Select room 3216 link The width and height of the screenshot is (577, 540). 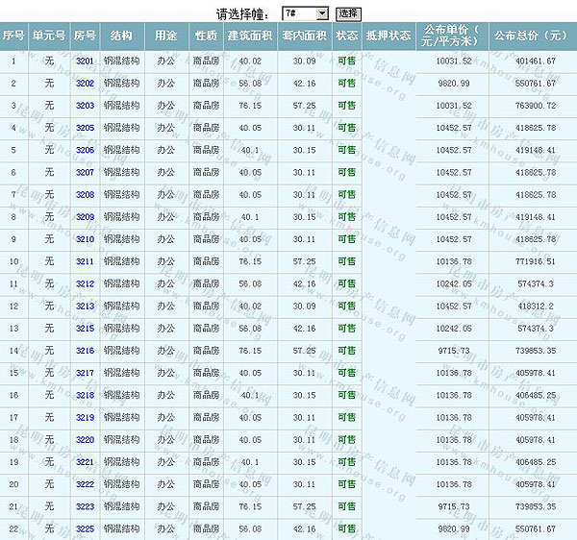click(85, 351)
